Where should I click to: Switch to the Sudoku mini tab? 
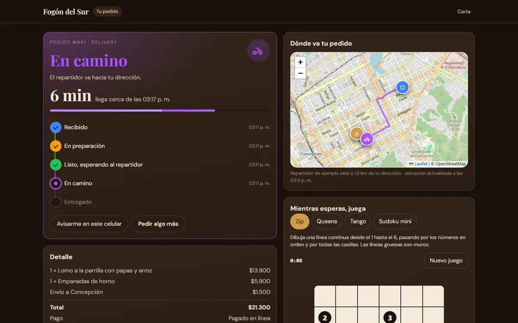395,221
